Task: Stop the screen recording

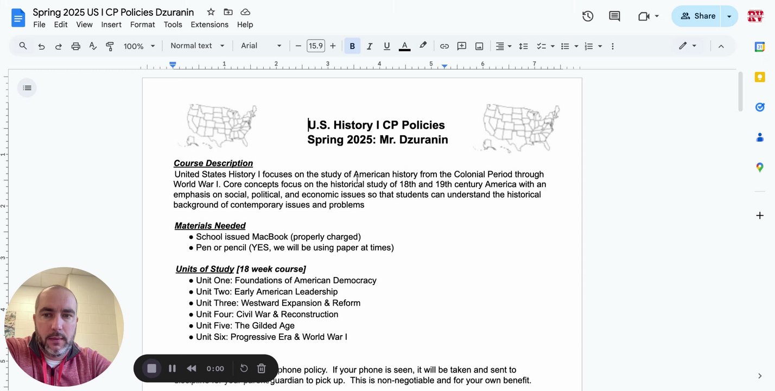Action: (x=152, y=369)
